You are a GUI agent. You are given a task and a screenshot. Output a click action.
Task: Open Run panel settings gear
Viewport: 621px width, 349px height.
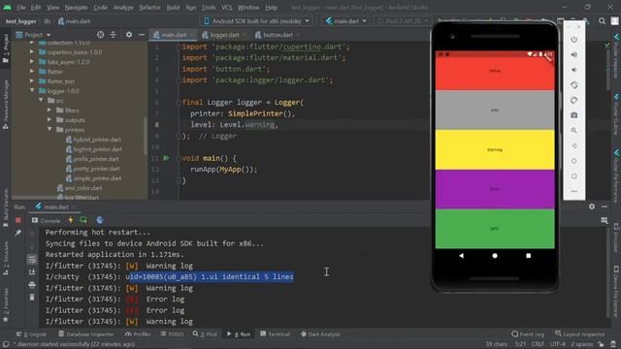coord(592,206)
